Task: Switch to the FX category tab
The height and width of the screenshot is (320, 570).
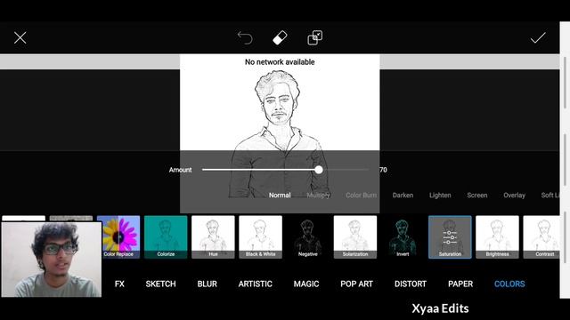Action: point(119,284)
